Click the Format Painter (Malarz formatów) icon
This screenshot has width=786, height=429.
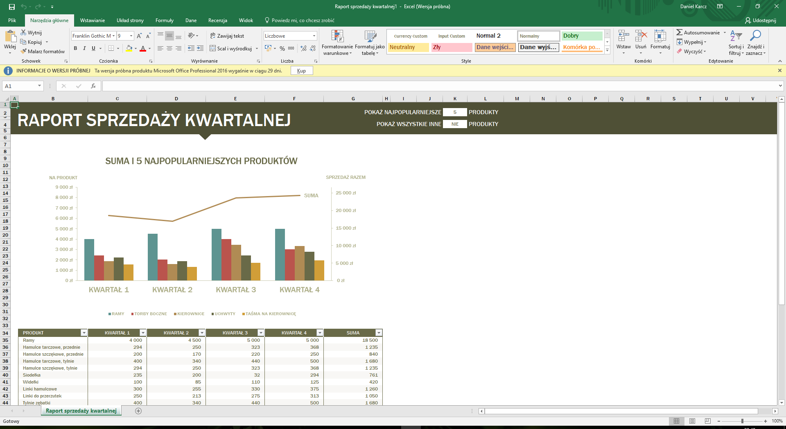tap(24, 51)
